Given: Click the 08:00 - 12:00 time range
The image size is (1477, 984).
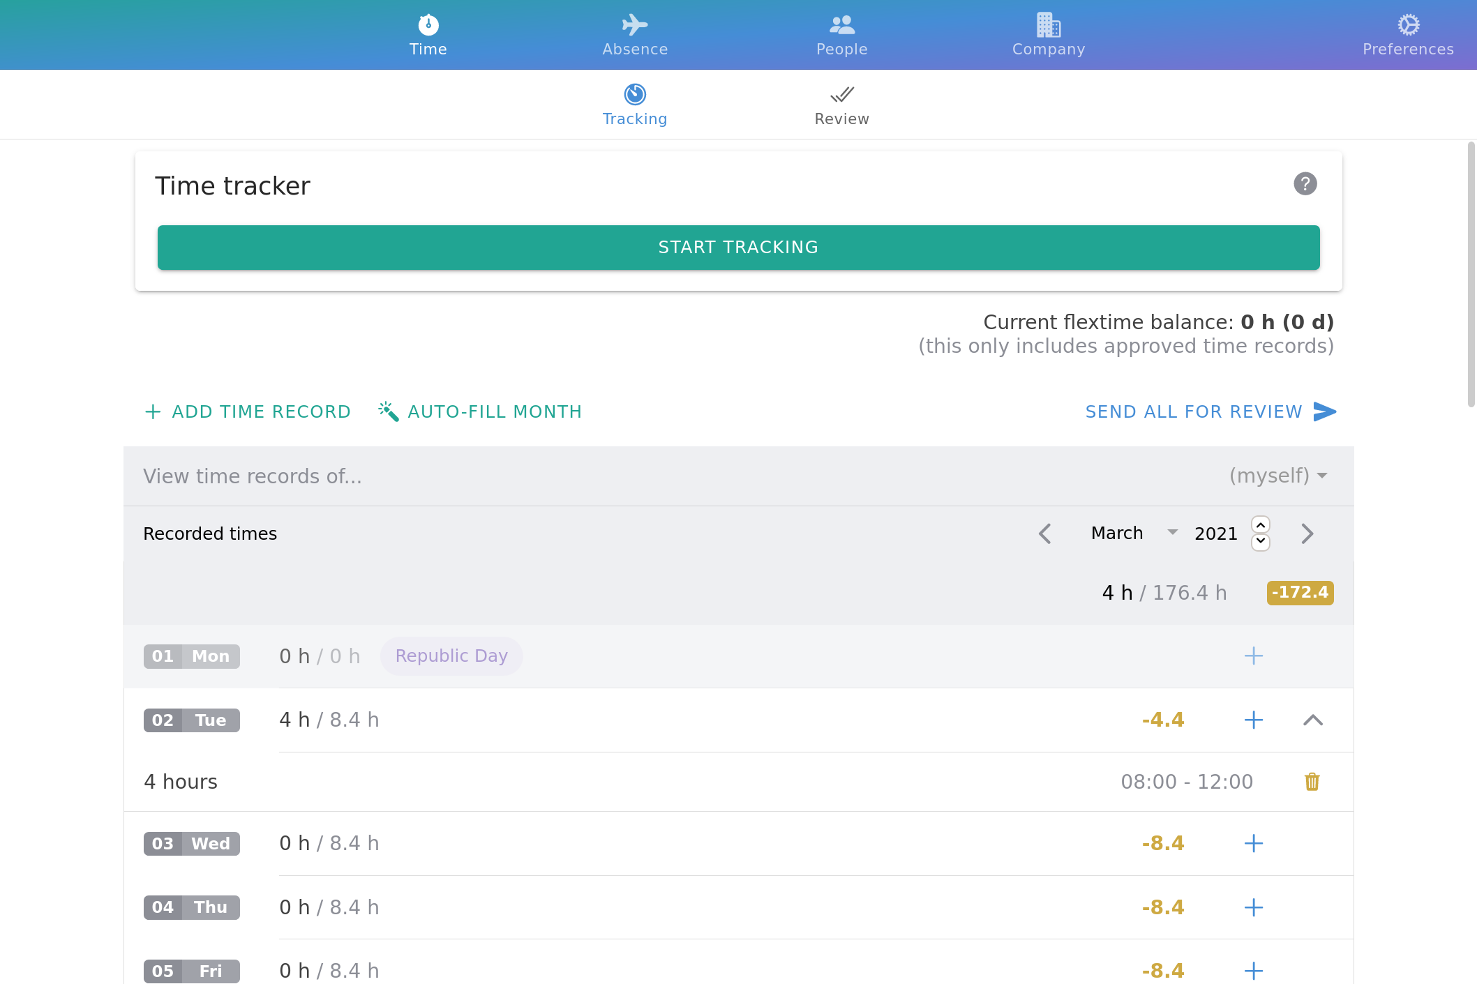Looking at the screenshot, I should [1187, 782].
